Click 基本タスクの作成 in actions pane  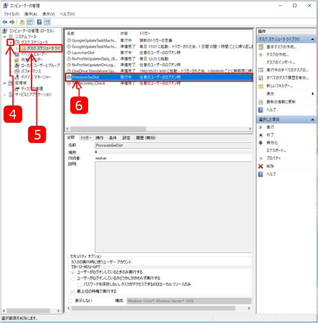(x=281, y=47)
